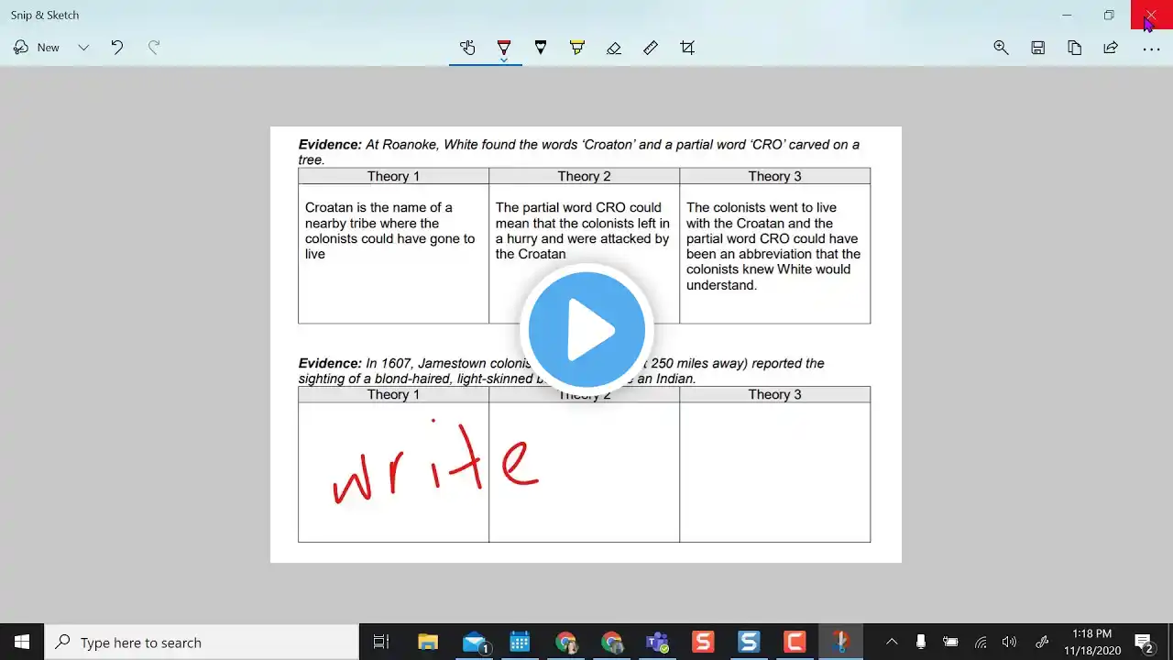Toggle the Ruler tool
This screenshot has width=1173, height=660.
point(651,48)
